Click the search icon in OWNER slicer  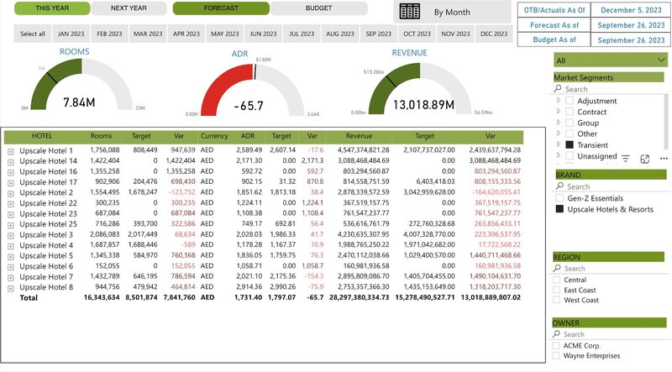pos(556,334)
